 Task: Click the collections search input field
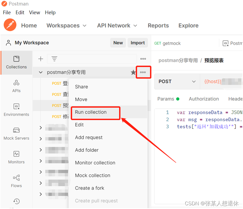(x=92, y=59)
